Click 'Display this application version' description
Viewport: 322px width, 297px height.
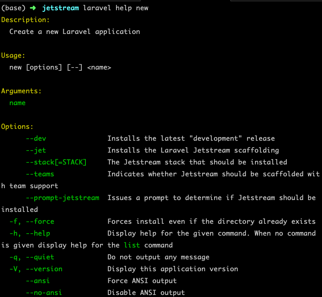tap(173, 269)
